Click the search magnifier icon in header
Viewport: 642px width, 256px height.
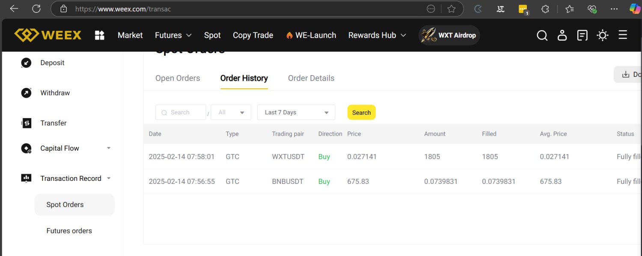tap(542, 35)
